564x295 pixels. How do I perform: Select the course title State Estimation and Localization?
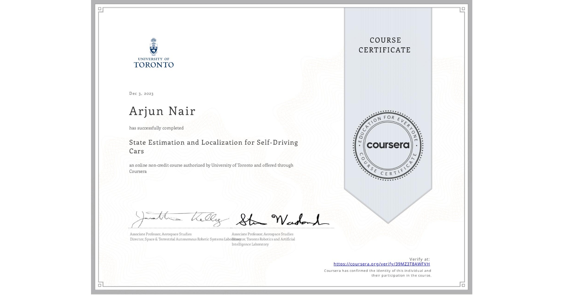214,142
